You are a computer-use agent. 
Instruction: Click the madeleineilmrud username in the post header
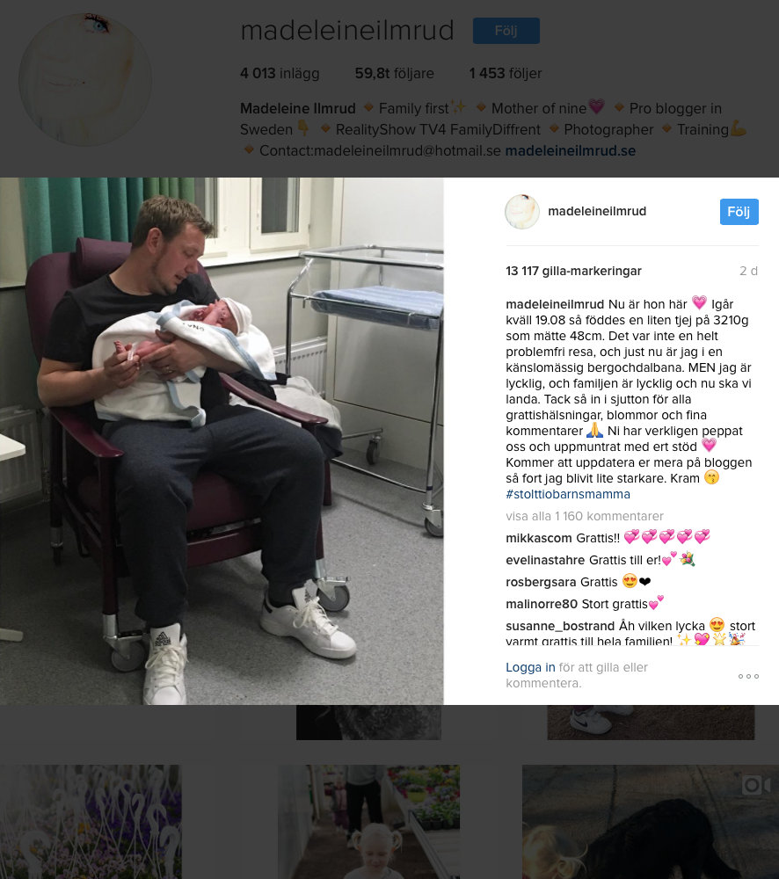coord(597,211)
